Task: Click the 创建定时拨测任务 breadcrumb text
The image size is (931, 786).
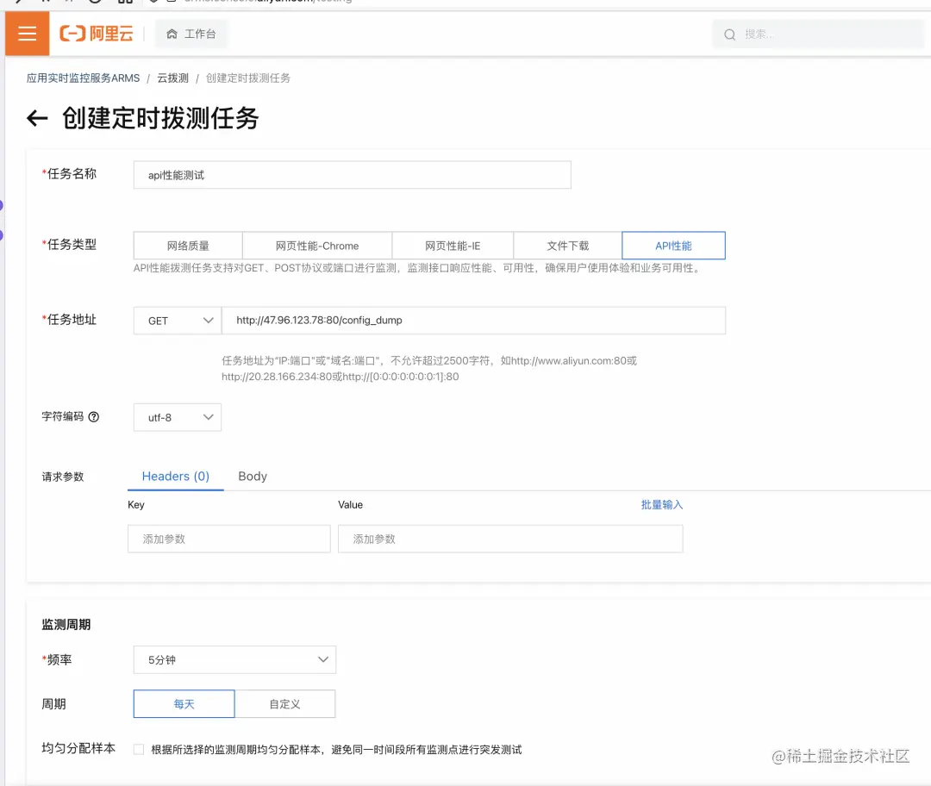Action: coord(248,78)
